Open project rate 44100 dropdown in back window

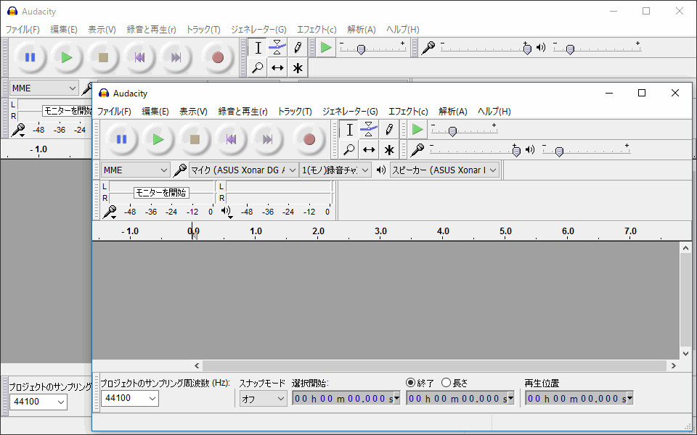[38, 402]
